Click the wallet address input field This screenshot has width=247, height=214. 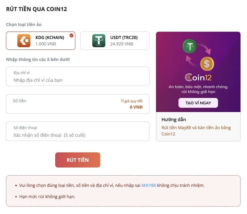coord(77,80)
